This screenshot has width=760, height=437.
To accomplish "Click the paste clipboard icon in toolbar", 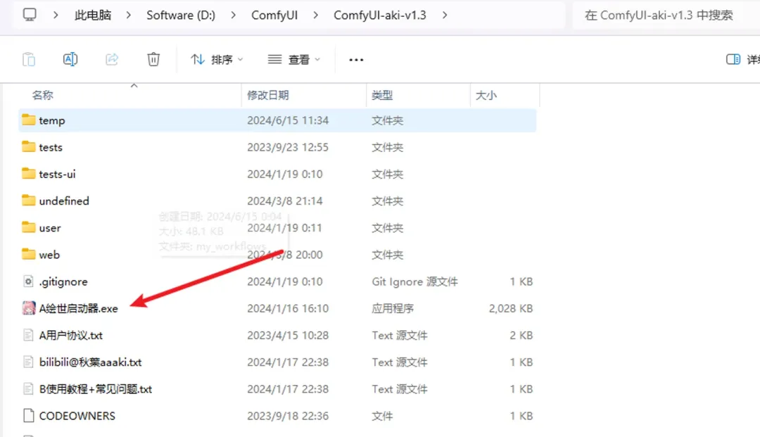I will pos(29,60).
